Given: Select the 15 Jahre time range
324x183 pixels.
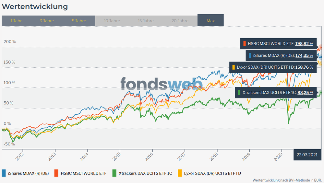Looking at the screenshot, I should pos(146,21).
